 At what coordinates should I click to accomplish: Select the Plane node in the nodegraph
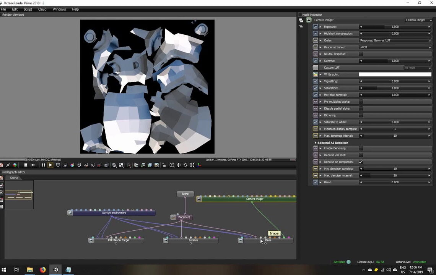[268, 240]
